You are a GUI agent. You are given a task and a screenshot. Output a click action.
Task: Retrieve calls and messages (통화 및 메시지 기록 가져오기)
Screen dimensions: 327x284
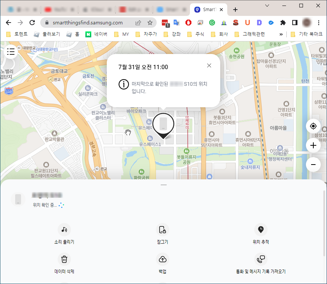[261, 264]
